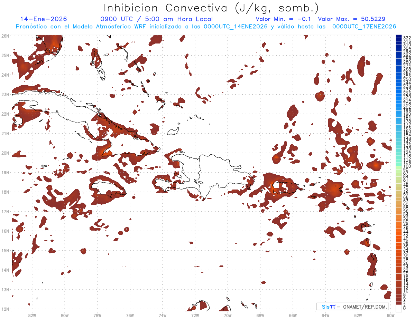The image size is (415, 320).
Task: Click the "0" colorbar value label
Action: pos(405,308)
